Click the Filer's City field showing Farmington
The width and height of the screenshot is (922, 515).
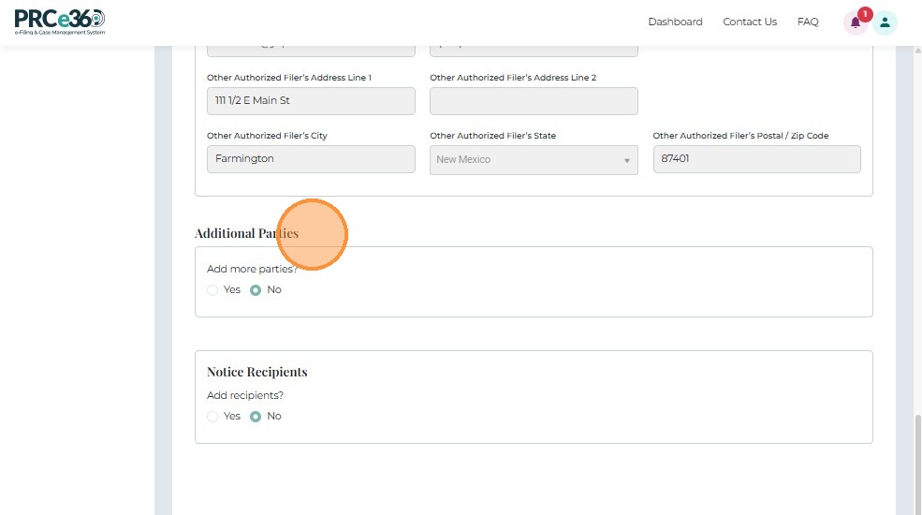[311, 159]
